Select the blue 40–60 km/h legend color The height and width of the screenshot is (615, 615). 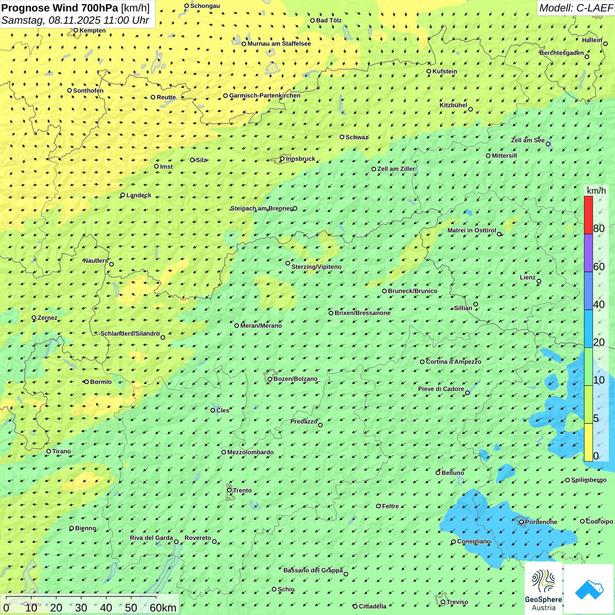click(588, 291)
